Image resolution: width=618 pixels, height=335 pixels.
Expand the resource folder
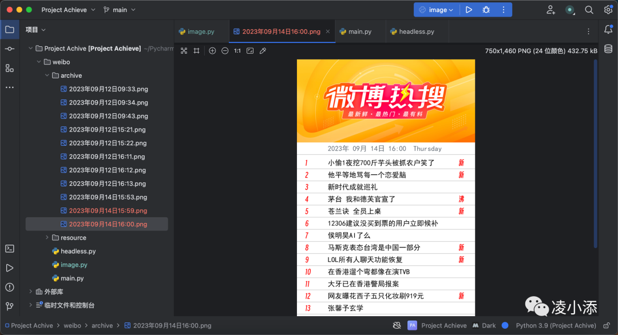47,237
